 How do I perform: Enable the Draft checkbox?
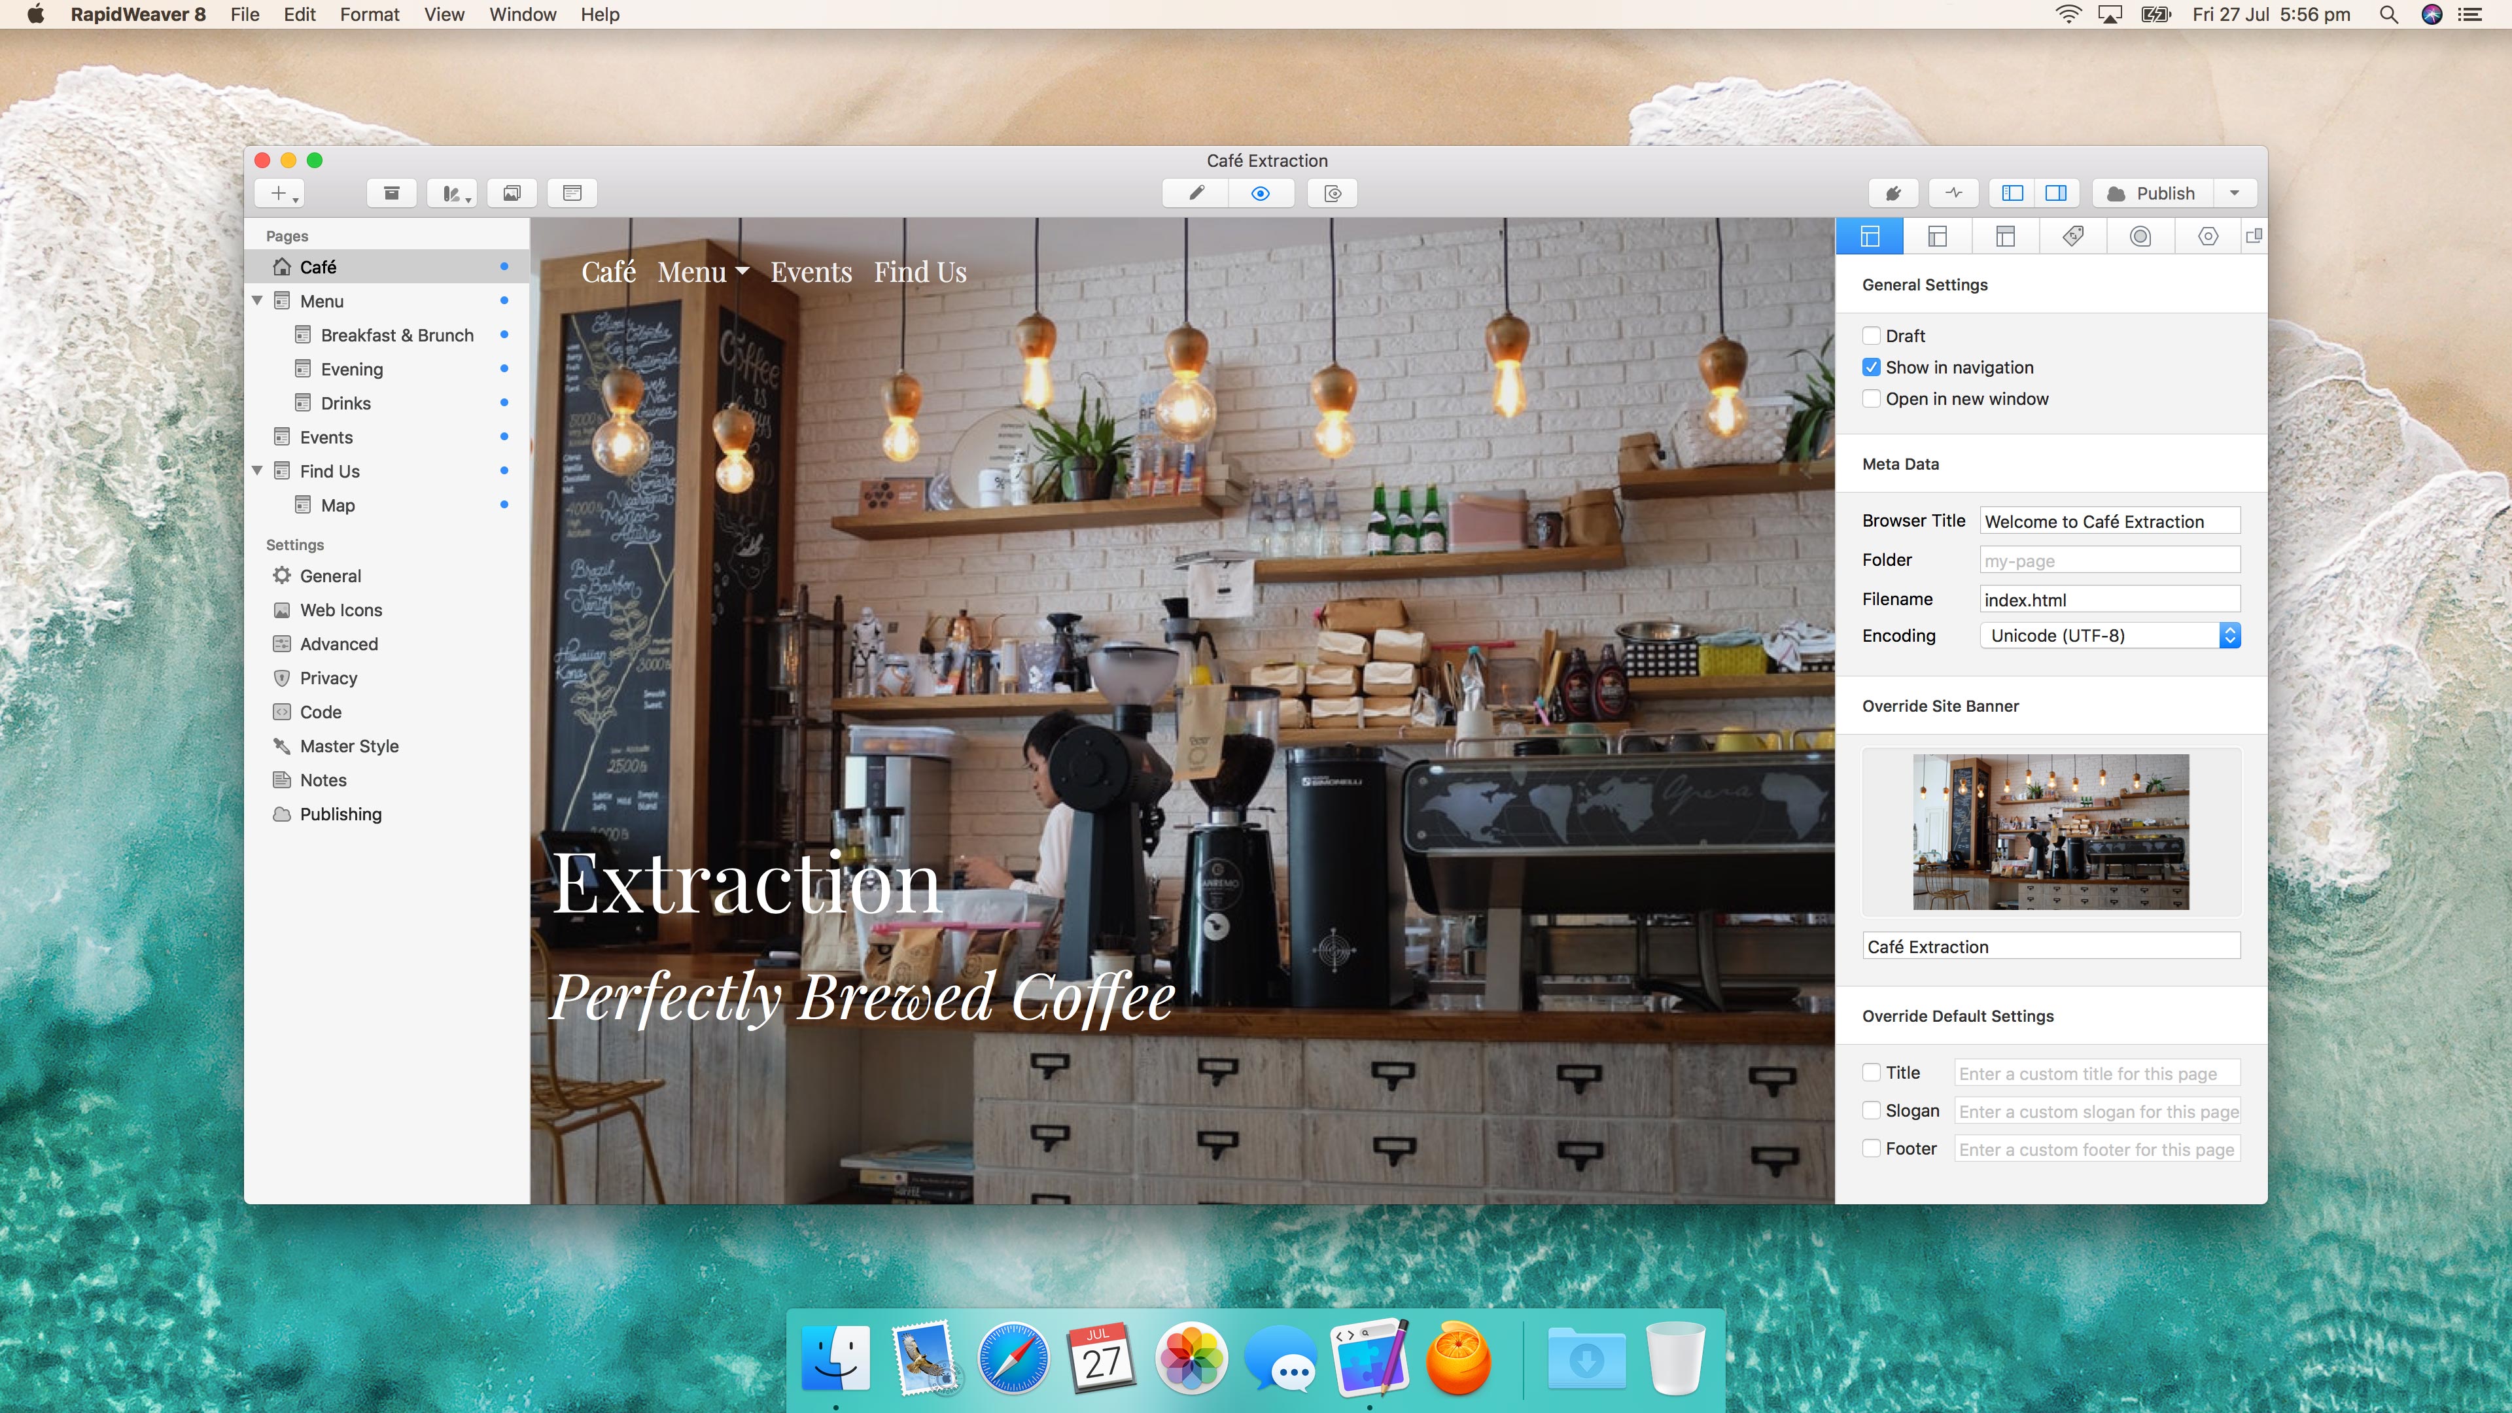[1872, 336]
